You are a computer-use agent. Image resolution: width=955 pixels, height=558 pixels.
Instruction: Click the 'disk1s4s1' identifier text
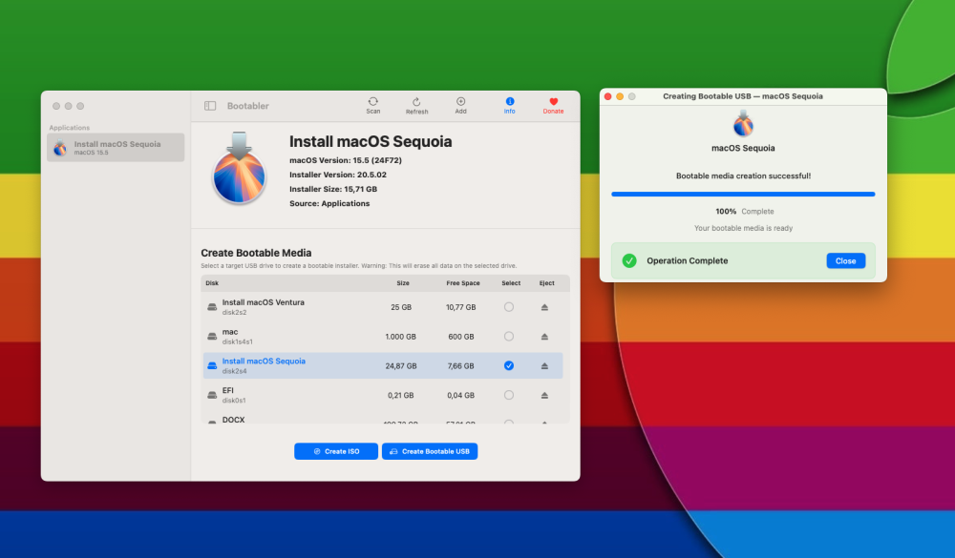[x=238, y=342]
